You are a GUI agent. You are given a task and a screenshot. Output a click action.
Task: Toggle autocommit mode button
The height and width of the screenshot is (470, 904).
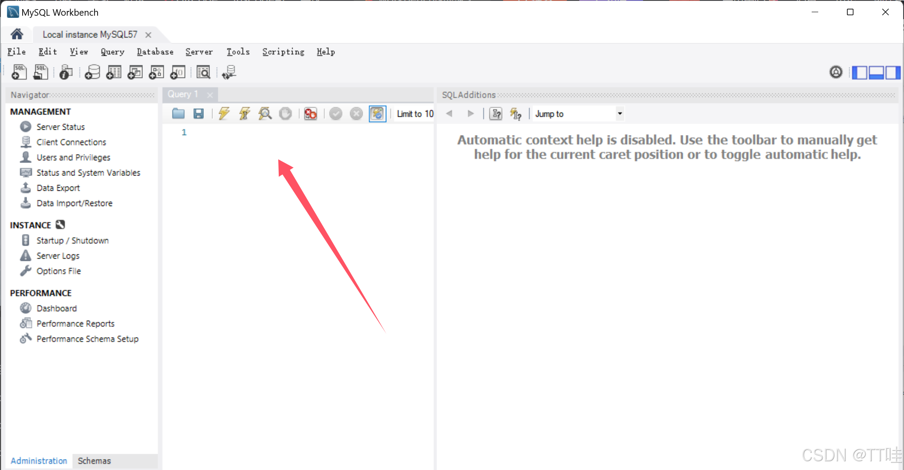377,114
